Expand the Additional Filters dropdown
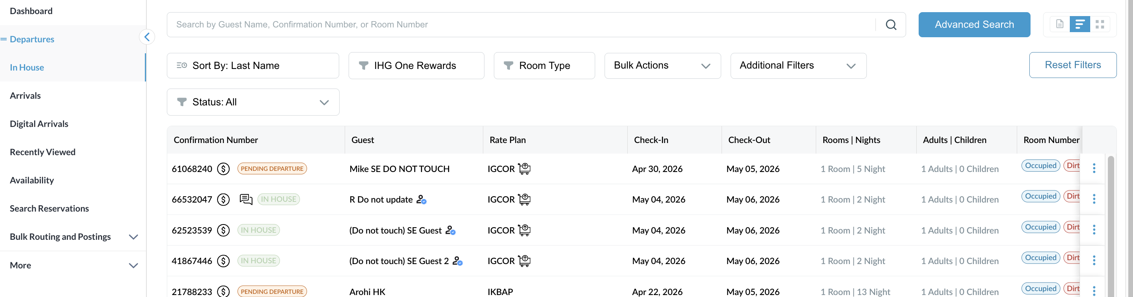 coord(798,66)
